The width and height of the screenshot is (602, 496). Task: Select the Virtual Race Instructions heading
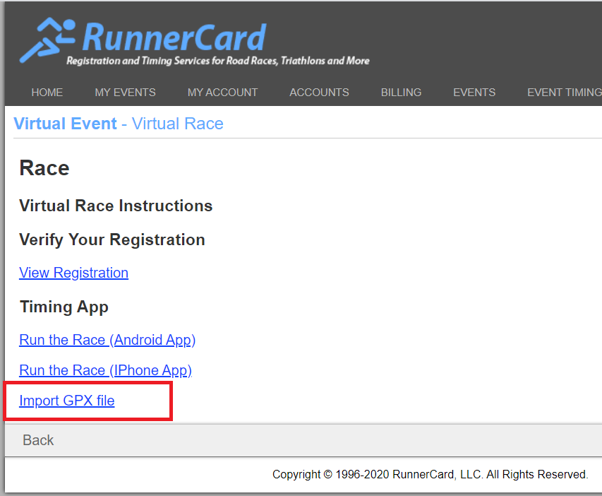pos(116,206)
